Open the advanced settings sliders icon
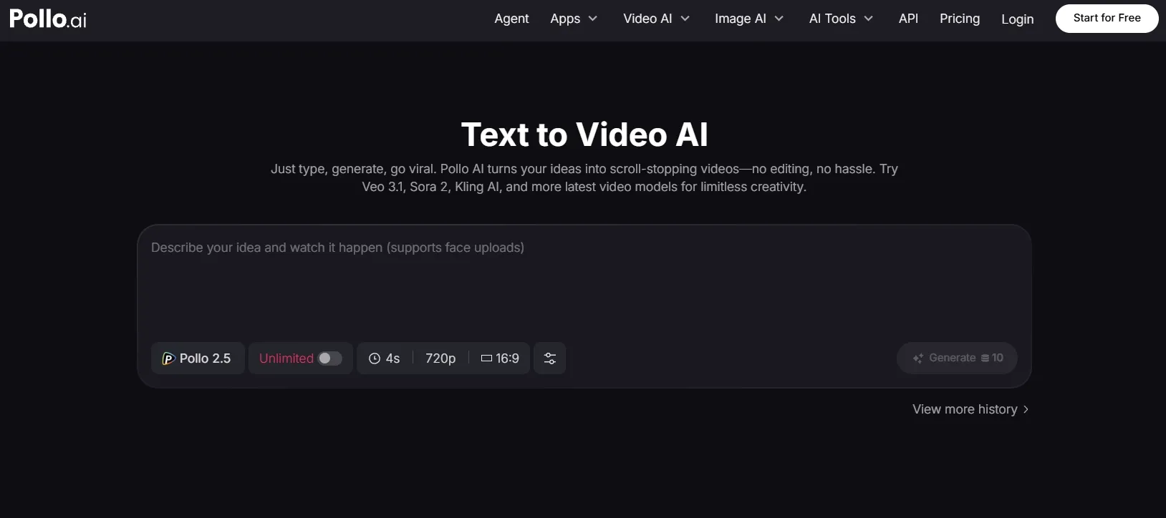Viewport: 1166px width, 518px height. [x=550, y=358]
